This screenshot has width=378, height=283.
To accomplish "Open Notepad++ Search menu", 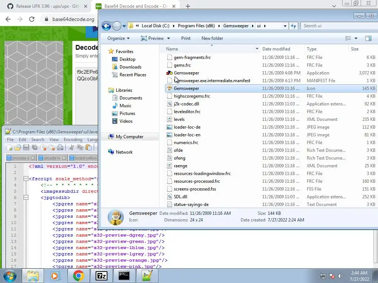I will (38, 140).
